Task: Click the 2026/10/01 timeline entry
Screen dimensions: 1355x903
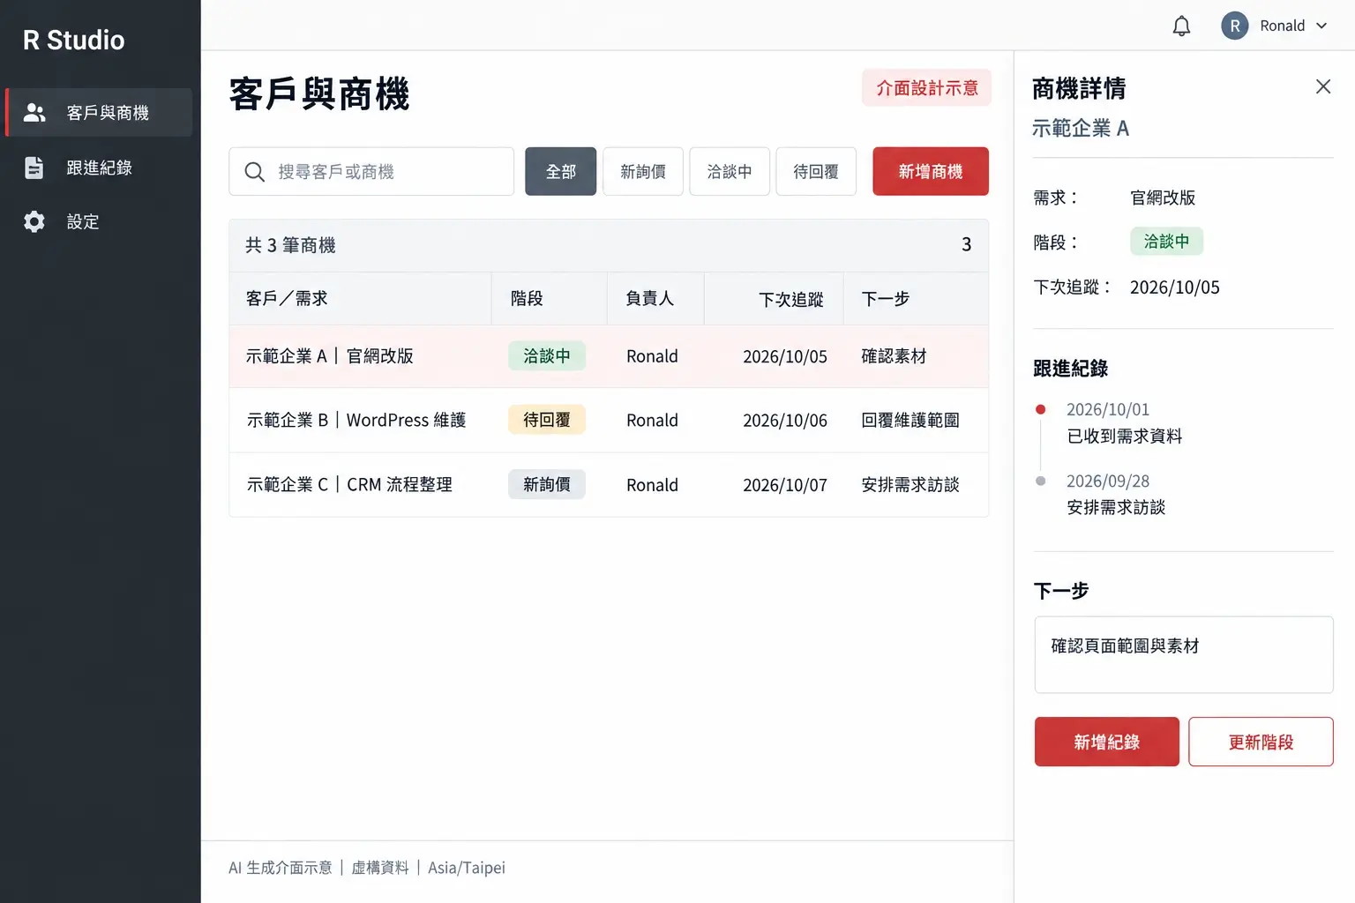Action: [x=1125, y=423]
